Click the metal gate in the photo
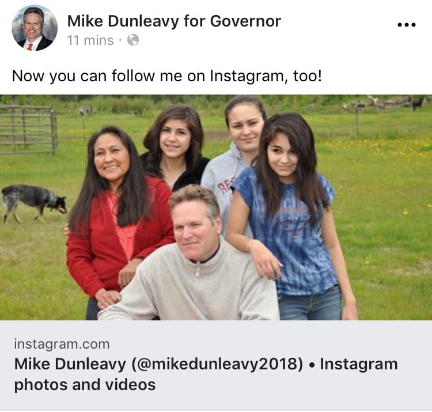 (28, 130)
